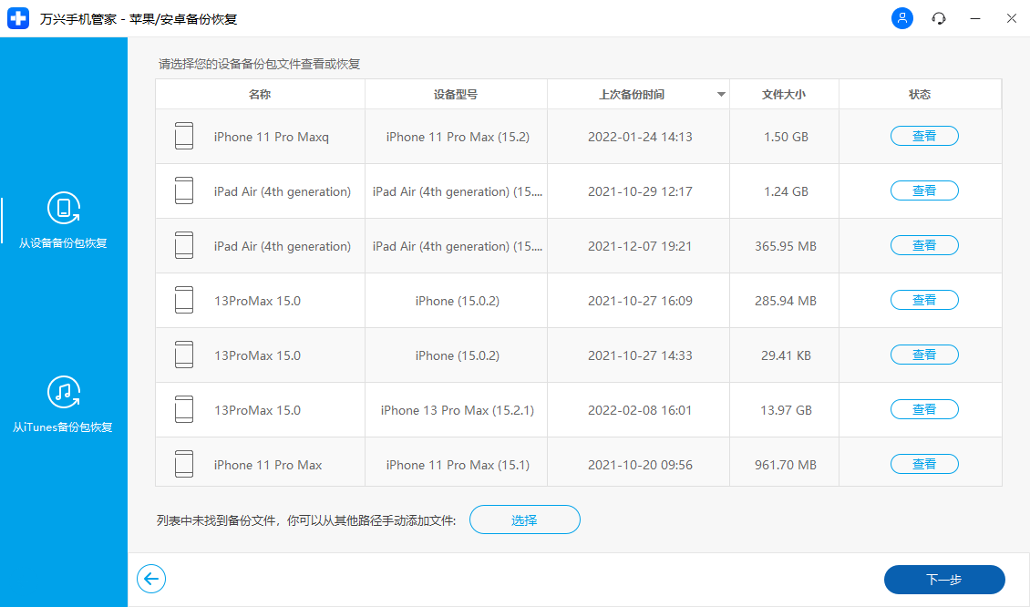Image resolution: width=1030 pixels, height=607 pixels.
Task: Click the device icon for iPad Air backup
Action: click(184, 190)
